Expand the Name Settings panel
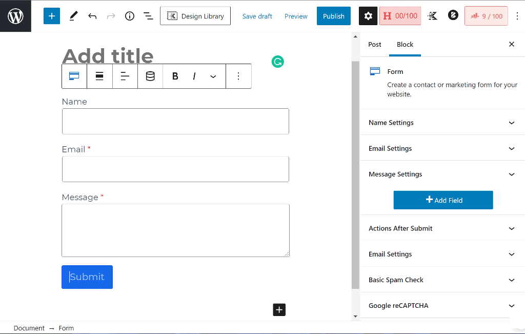This screenshot has width=525, height=334. point(442,123)
